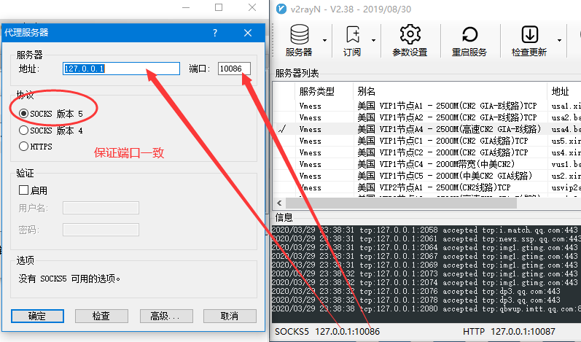The width and height of the screenshot is (581, 342).
Task: Cancel with the 取消 button
Action: tap(230, 316)
